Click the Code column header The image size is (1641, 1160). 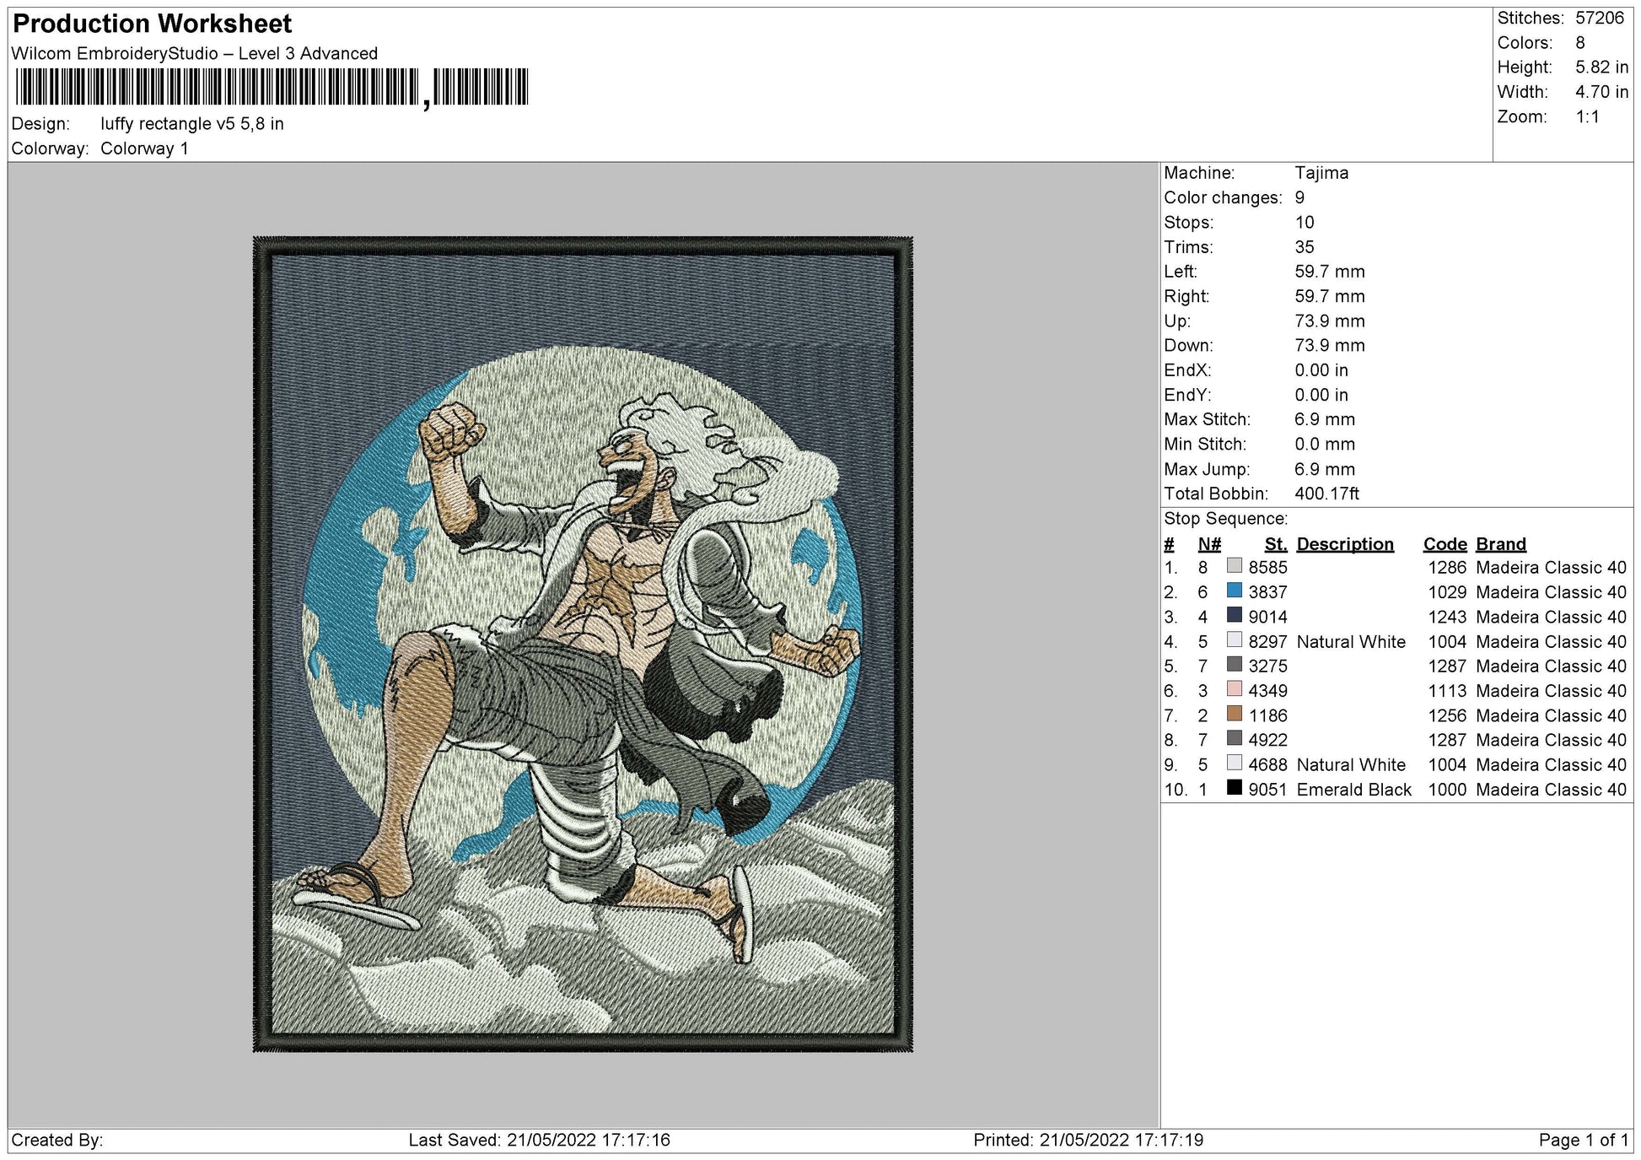(x=1445, y=544)
